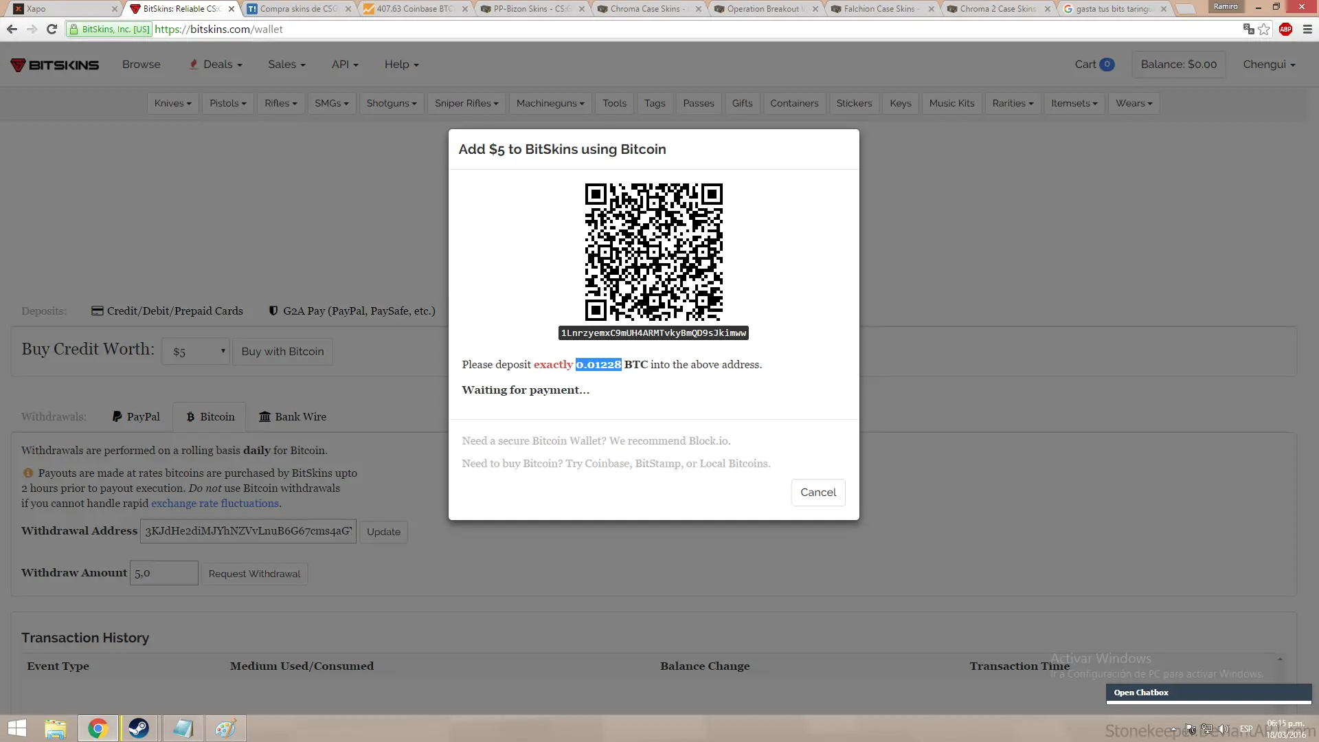Screen dimensions: 1319x742
Task: Click Update for the withdrawal address
Action: (383, 532)
